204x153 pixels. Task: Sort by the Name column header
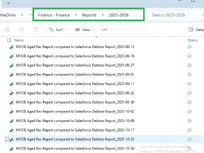point(19,40)
